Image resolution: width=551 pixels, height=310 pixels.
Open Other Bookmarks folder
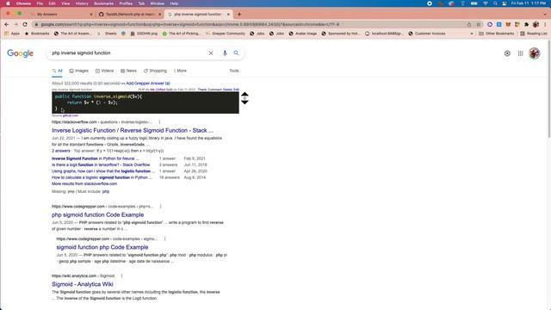pyautogui.click(x=497, y=34)
